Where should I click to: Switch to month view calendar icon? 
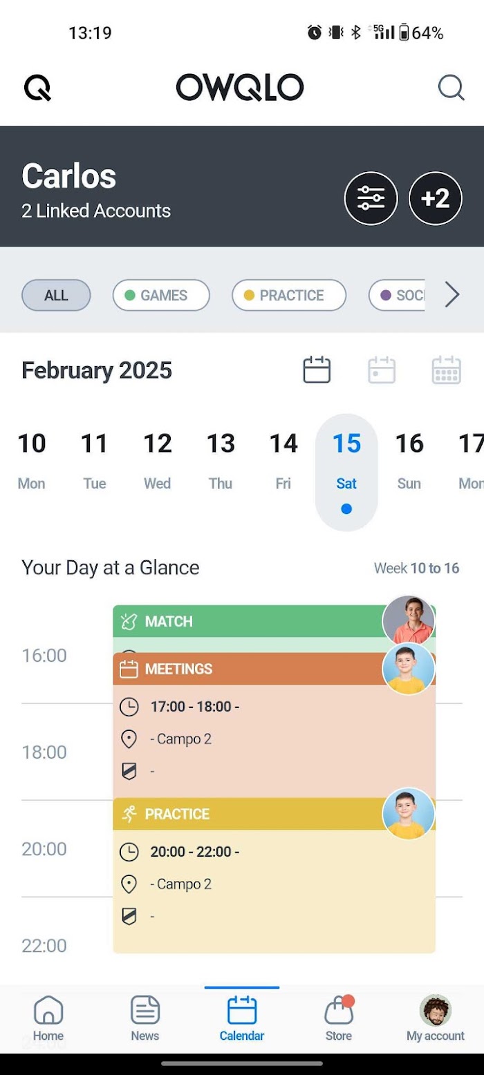pos(446,370)
